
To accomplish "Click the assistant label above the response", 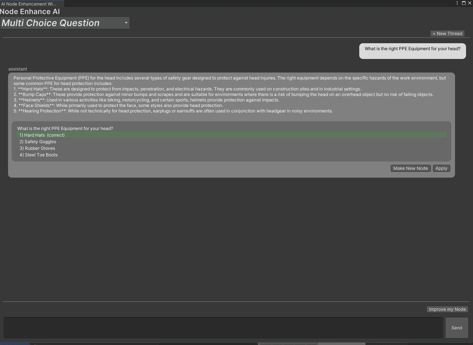I will pos(18,69).
